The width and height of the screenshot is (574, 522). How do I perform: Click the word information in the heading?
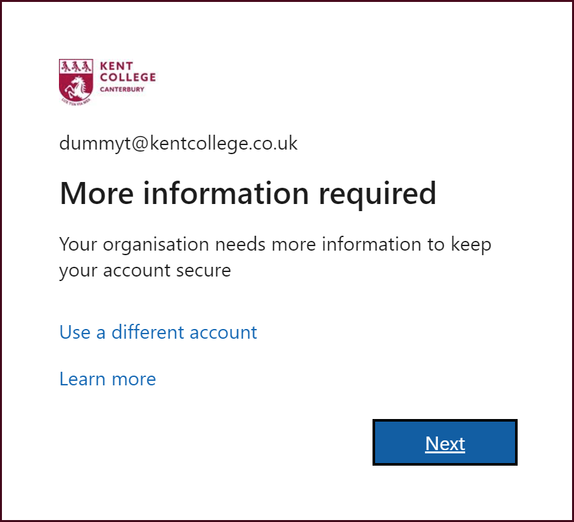(x=226, y=193)
